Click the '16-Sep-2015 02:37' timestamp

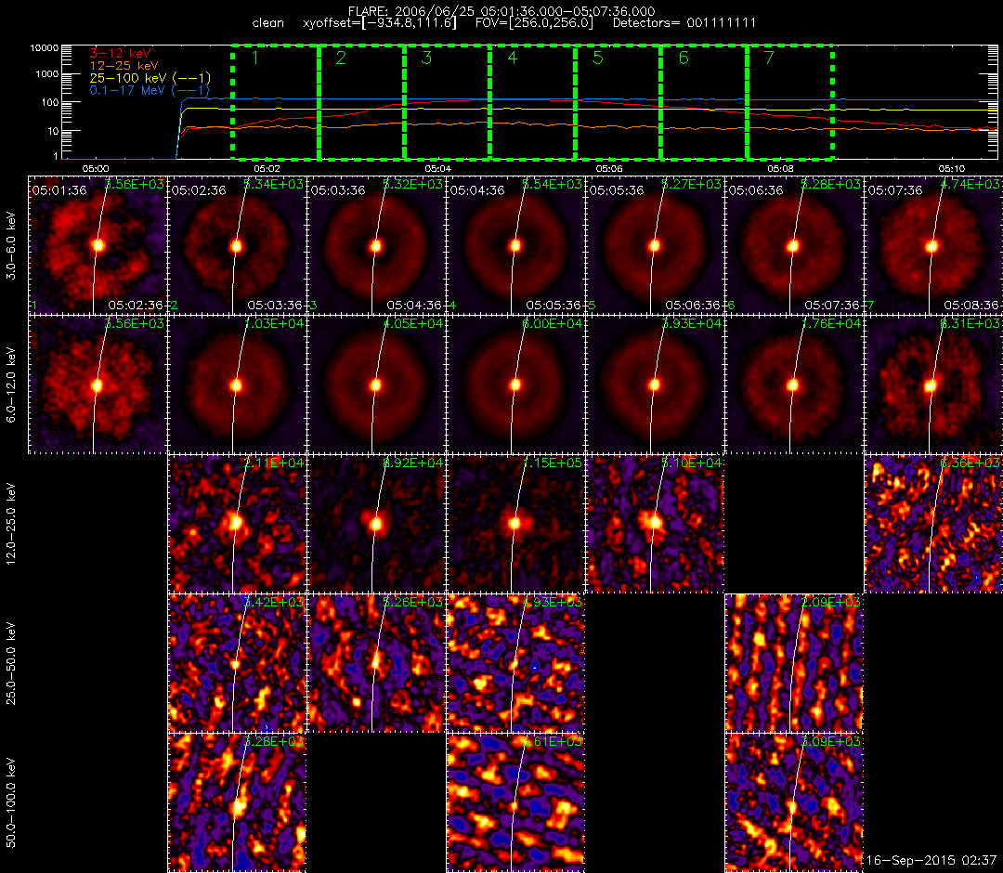(931, 860)
